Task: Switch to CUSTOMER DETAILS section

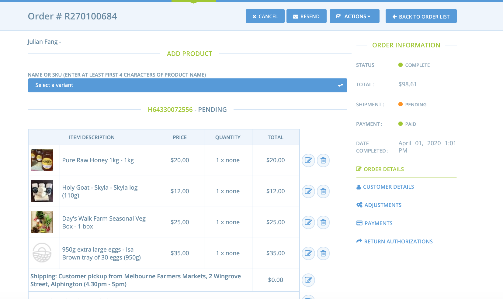Action: tap(385, 187)
